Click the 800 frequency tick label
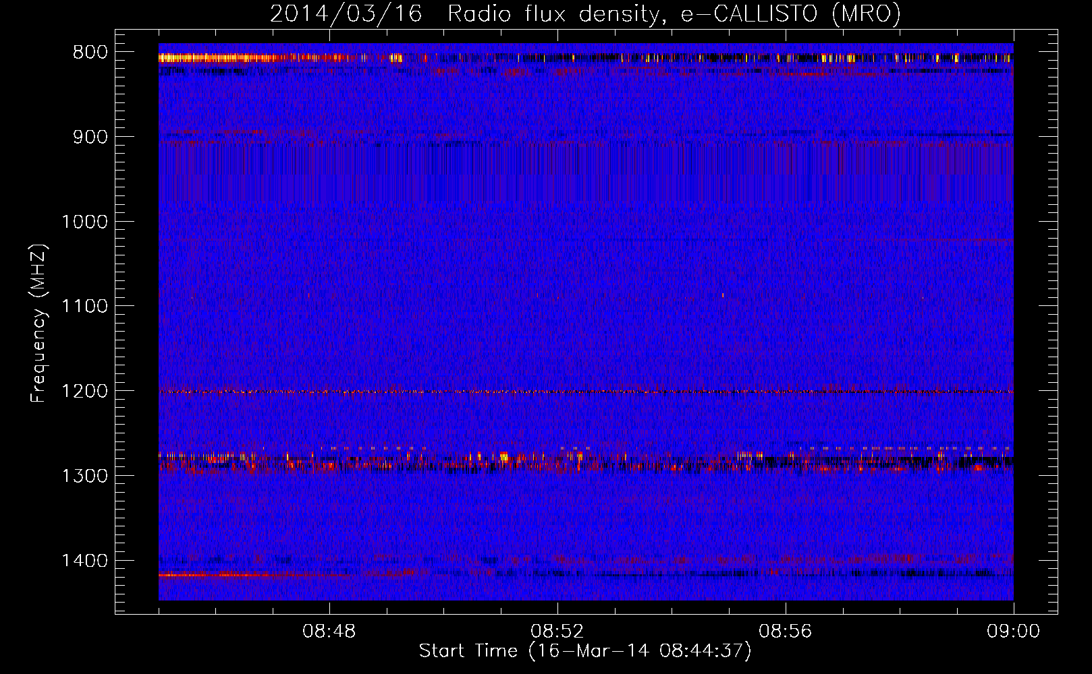Screen dimensions: 1092x674 (x=90, y=53)
